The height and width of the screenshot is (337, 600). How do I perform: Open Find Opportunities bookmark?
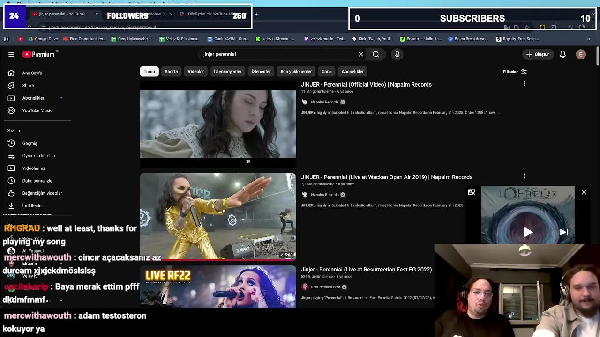[84, 39]
